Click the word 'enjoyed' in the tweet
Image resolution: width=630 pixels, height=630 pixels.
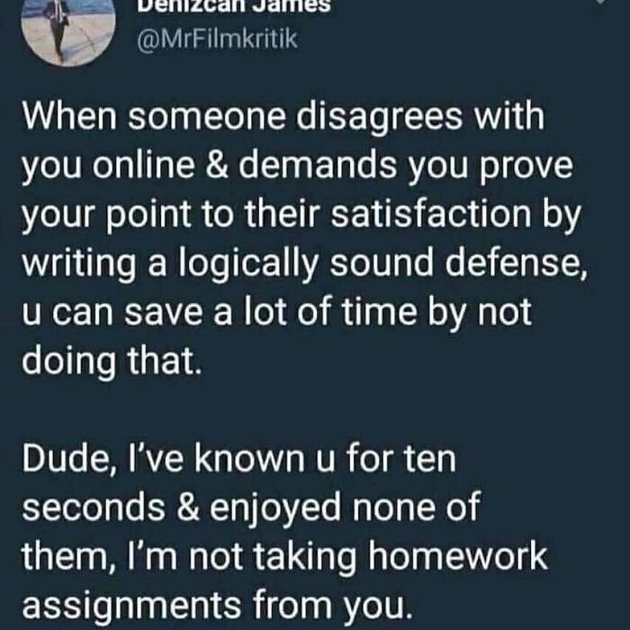[x=275, y=509]
